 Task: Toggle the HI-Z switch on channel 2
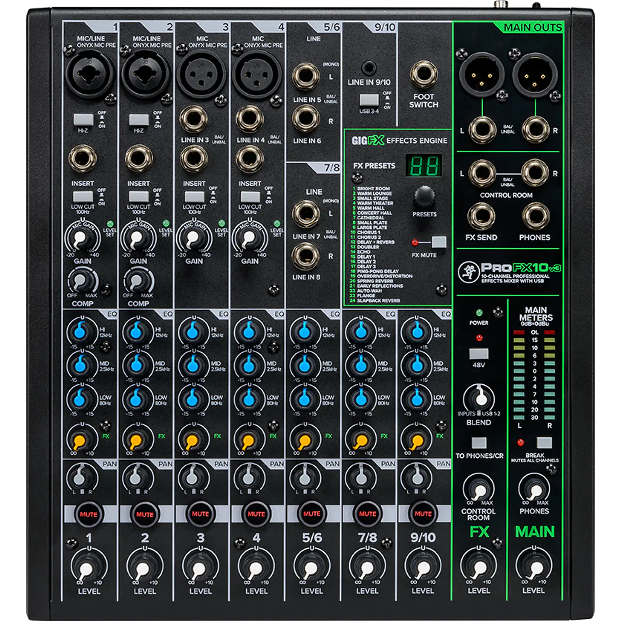[x=139, y=119]
